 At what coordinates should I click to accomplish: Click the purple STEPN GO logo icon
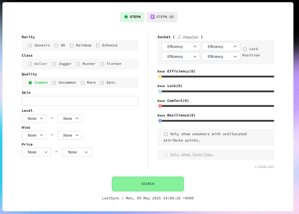(152, 17)
